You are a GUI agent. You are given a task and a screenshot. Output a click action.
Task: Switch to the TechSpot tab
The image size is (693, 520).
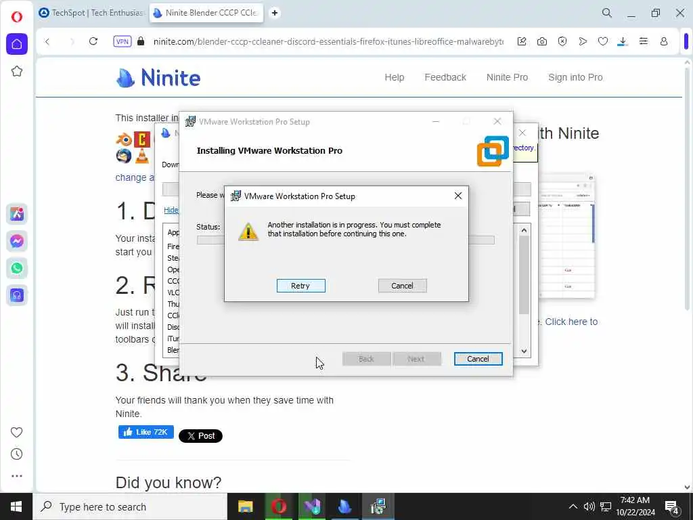click(x=91, y=13)
